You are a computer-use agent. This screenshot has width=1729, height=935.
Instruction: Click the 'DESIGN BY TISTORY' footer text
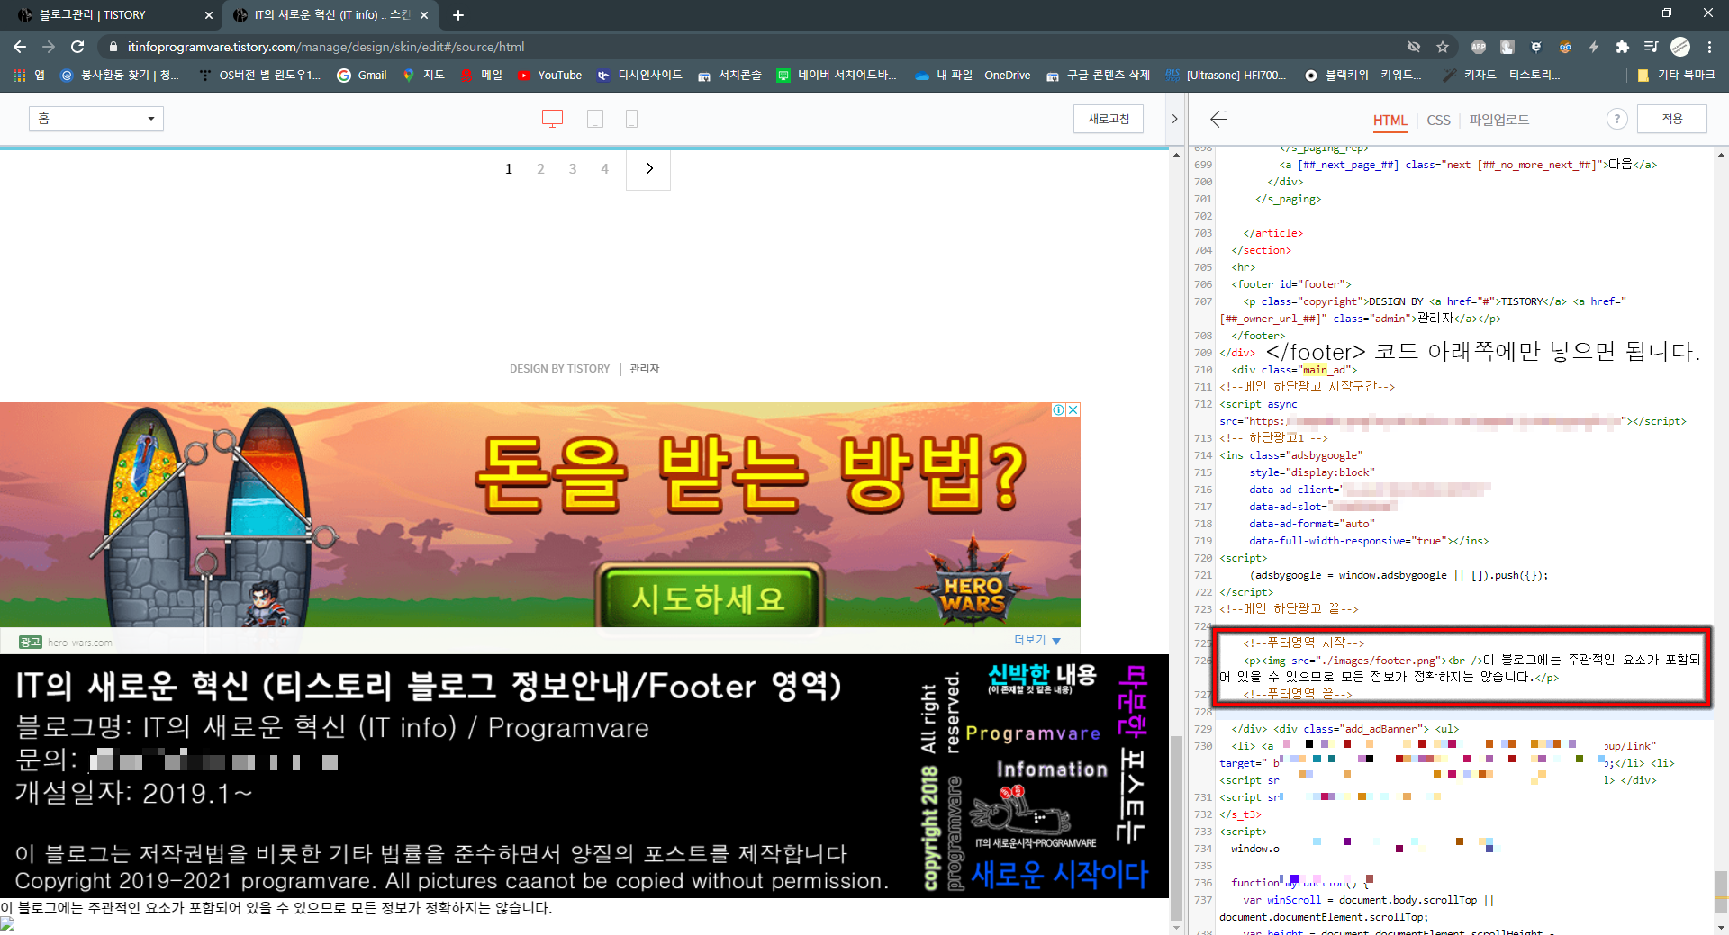click(559, 369)
